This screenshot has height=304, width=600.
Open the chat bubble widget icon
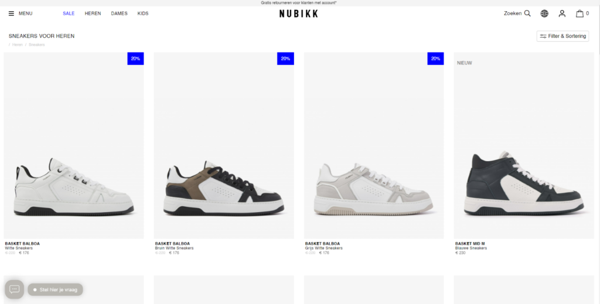15,289
